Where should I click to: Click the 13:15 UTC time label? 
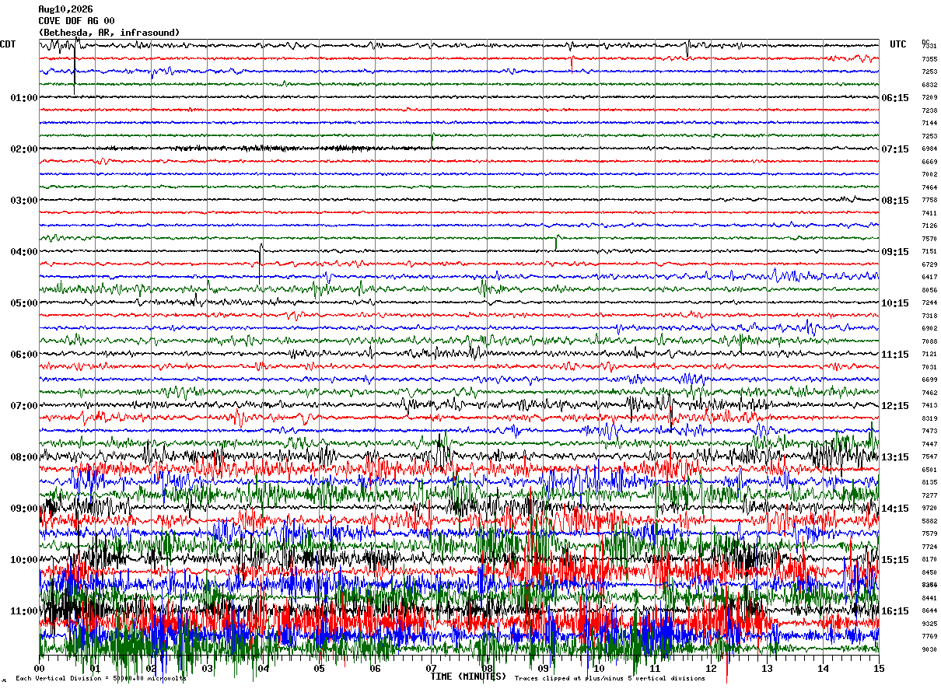[895, 457]
